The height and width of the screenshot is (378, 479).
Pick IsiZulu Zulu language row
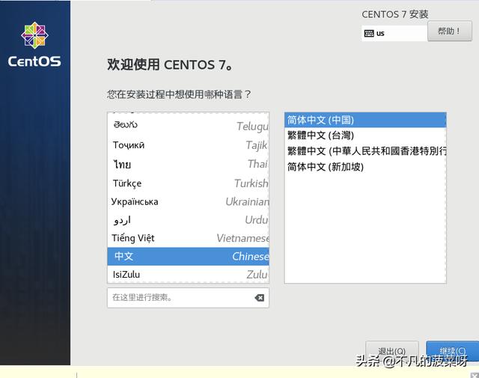tap(188, 275)
